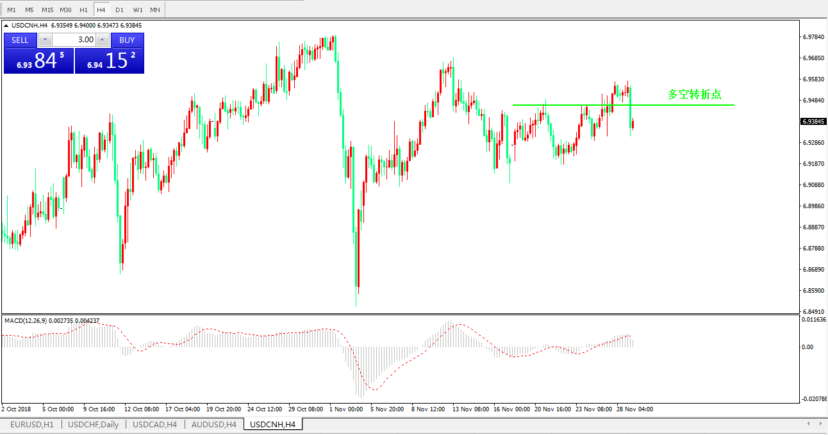Set chart period to M15
Image resolution: width=828 pixels, height=435 pixels.
tap(47, 10)
